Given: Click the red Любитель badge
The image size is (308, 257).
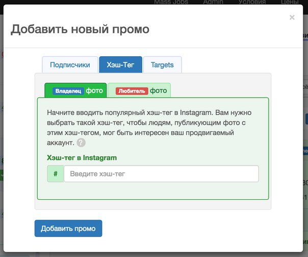Looking at the screenshot, I should pos(132,91).
